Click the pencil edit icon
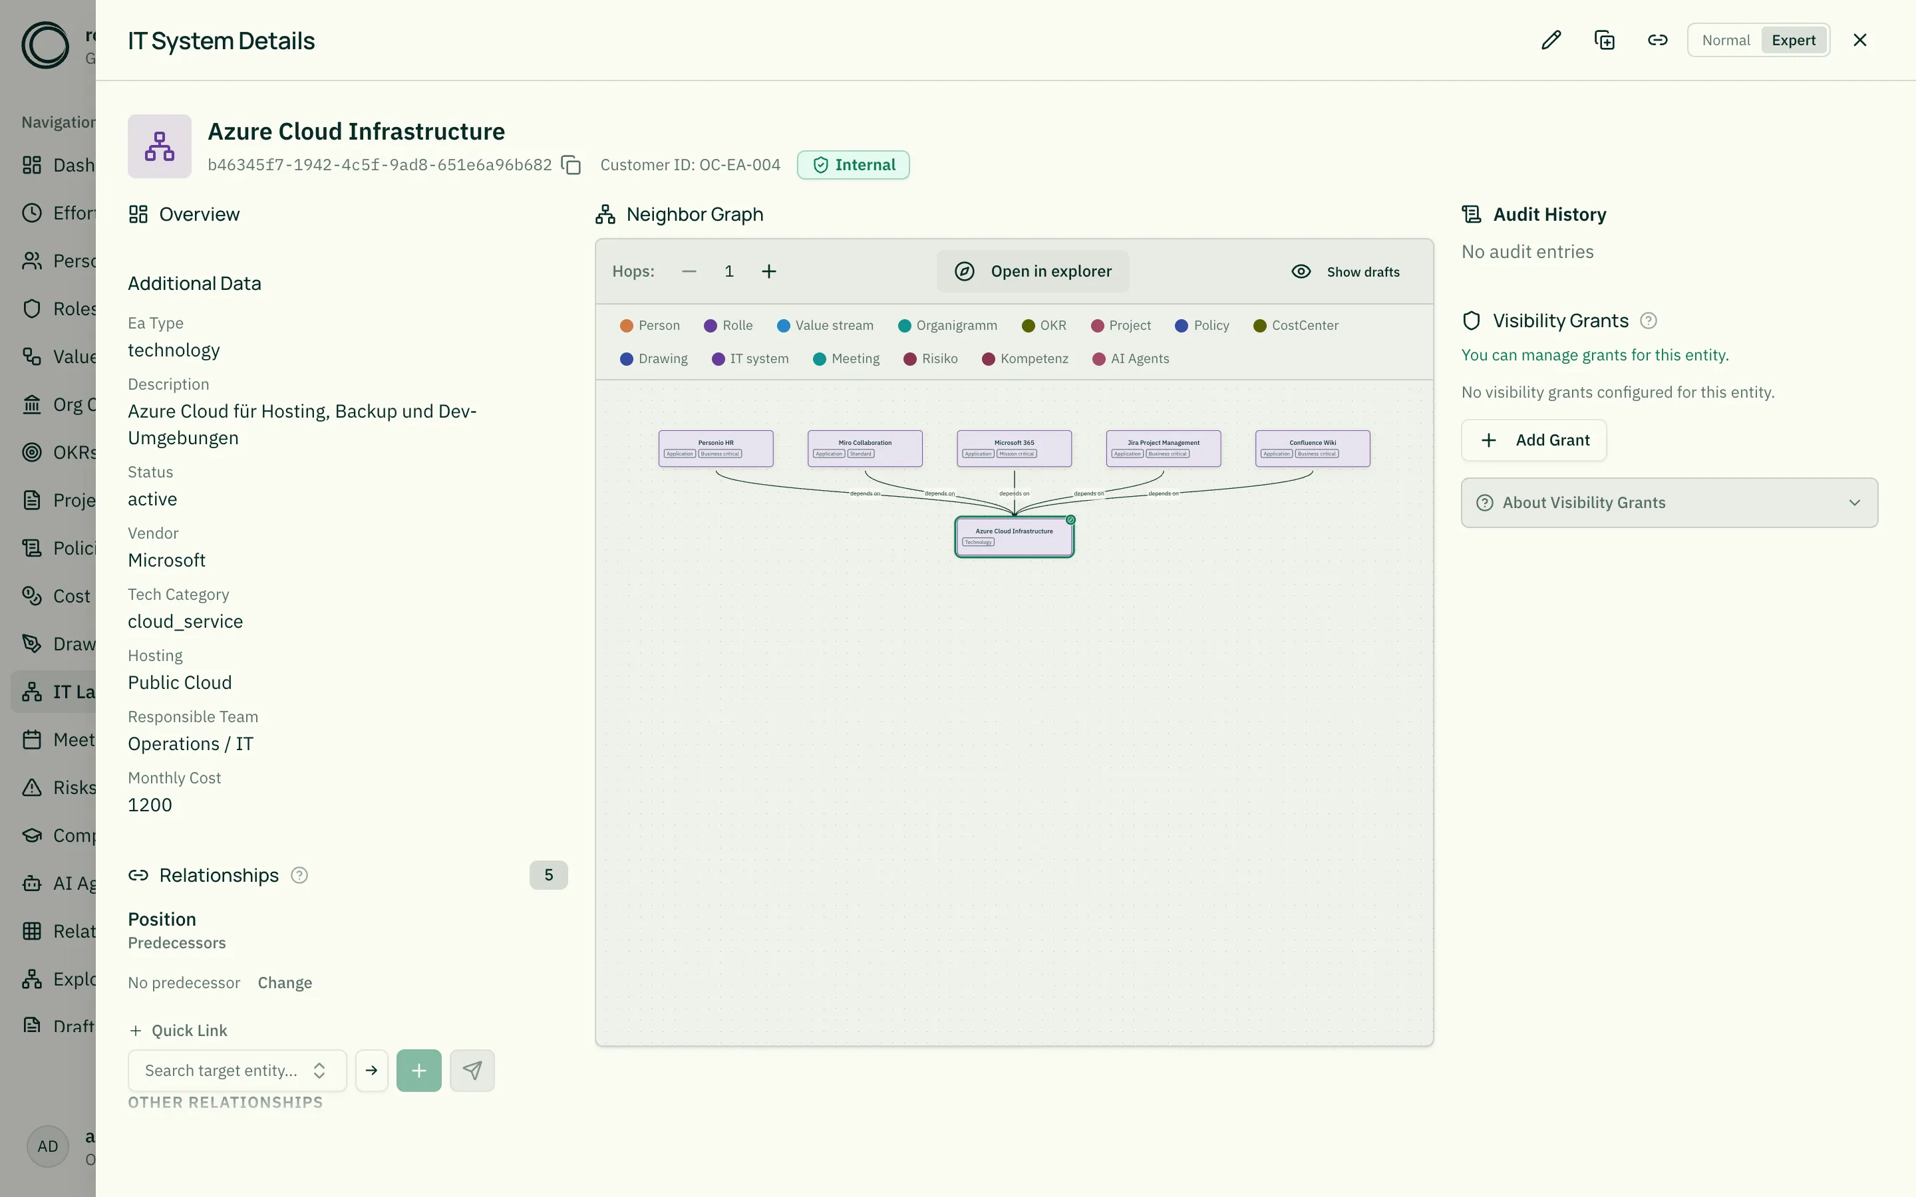This screenshot has height=1197, width=1916. point(1551,41)
